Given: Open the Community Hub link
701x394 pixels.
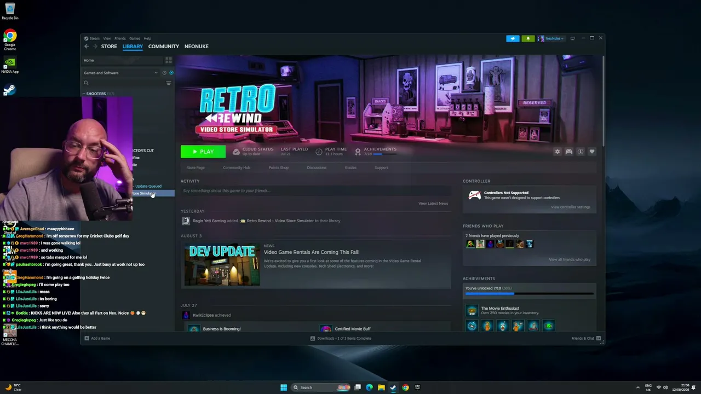Looking at the screenshot, I should click(237, 167).
